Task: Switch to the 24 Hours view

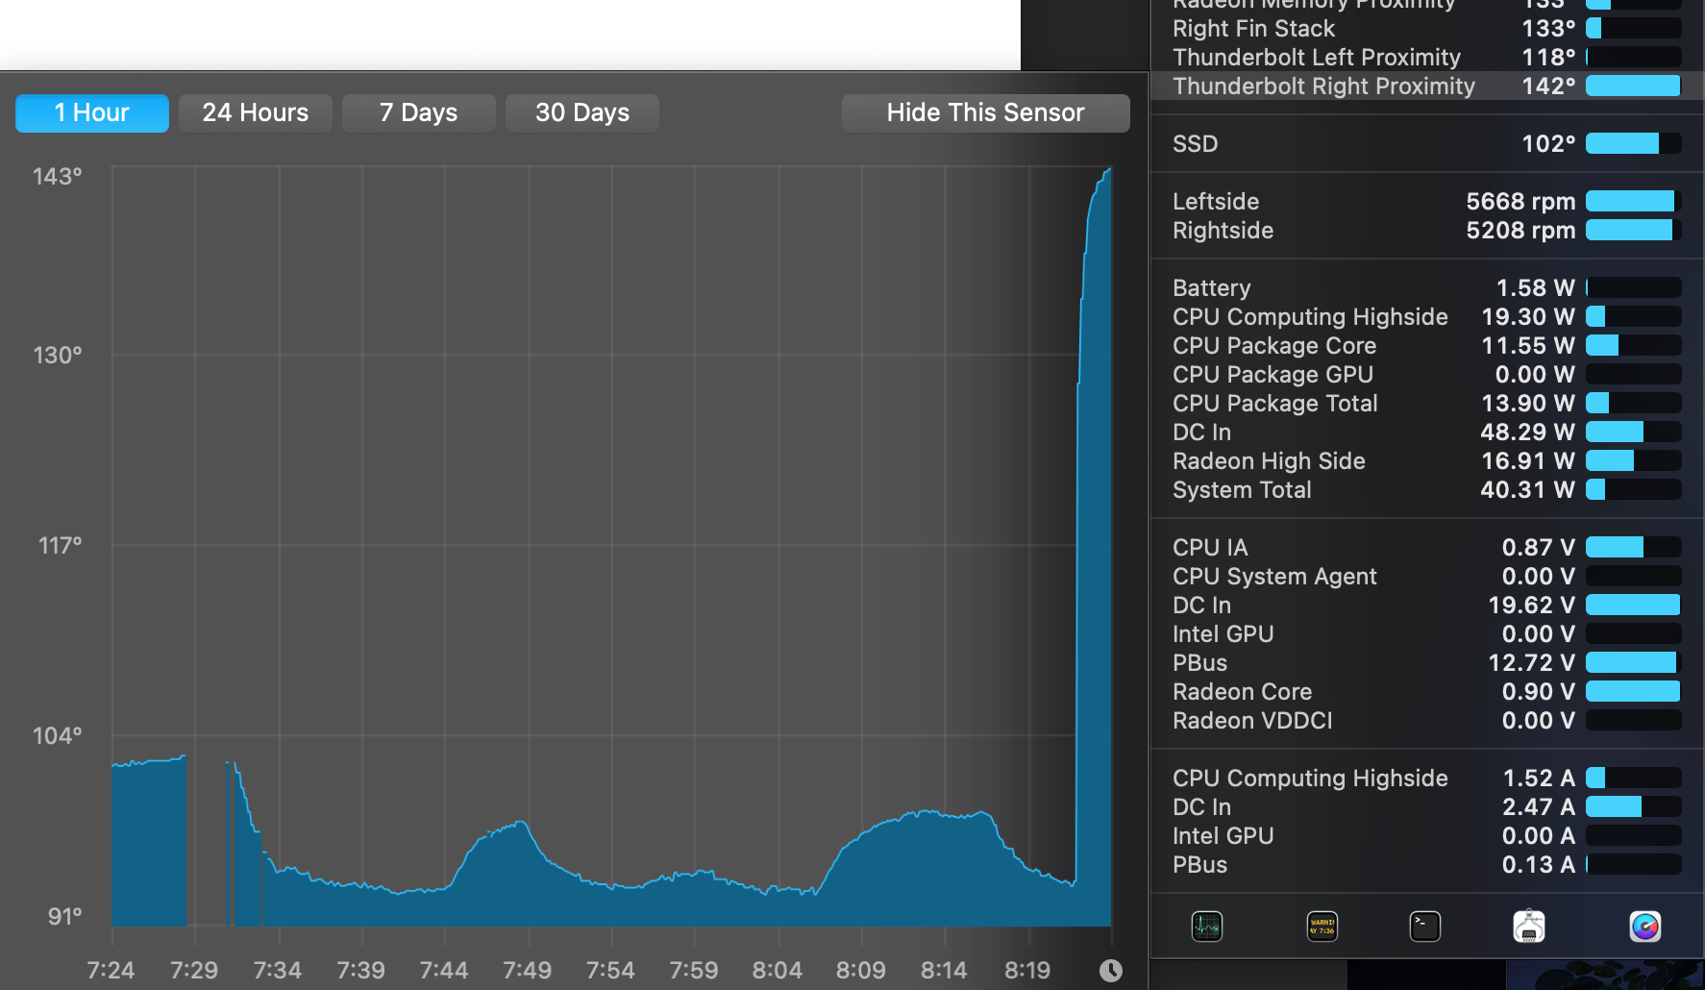Action: click(255, 112)
